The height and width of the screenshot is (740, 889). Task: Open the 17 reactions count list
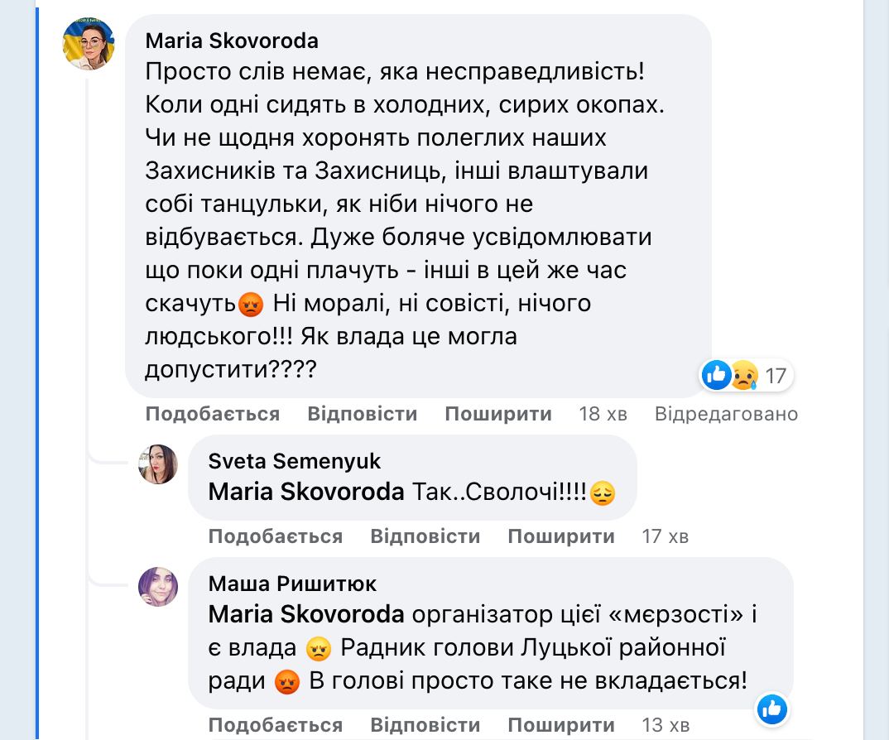pyautogui.click(x=776, y=377)
